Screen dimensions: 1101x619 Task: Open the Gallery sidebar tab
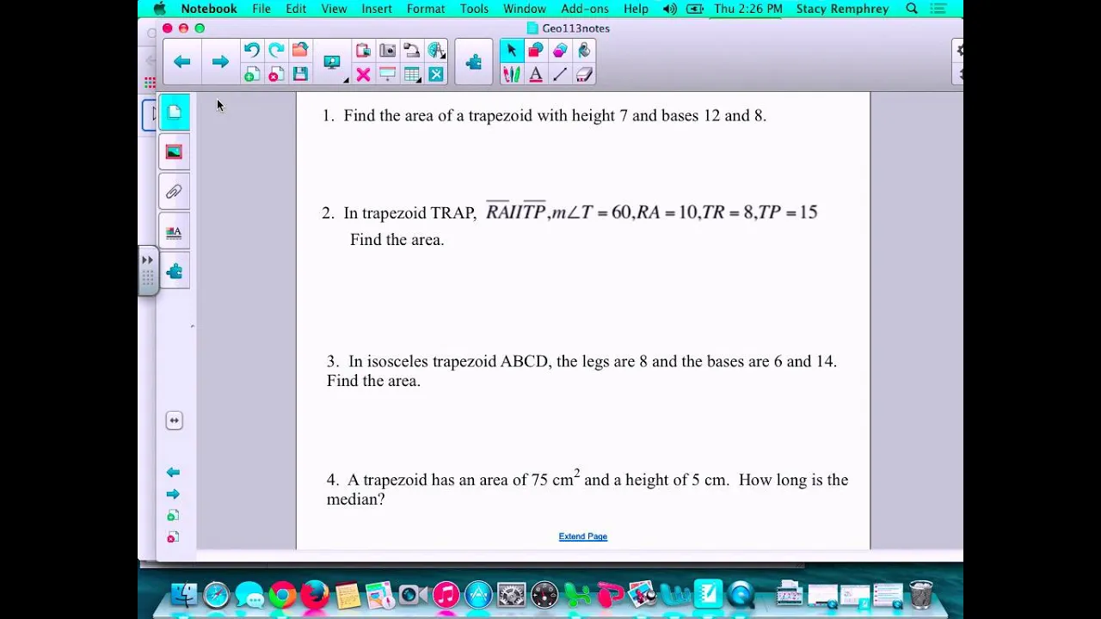(175, 152)
